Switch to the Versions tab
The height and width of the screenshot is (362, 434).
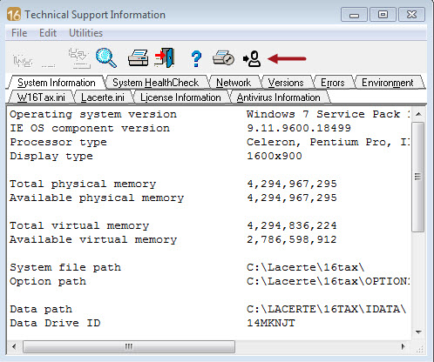(x=286, y=83)
